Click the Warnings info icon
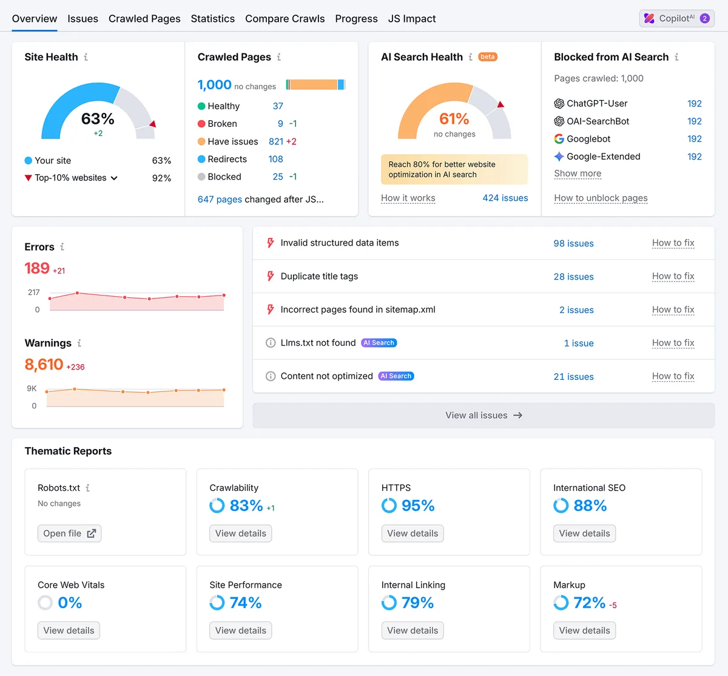 pos(79,343)
